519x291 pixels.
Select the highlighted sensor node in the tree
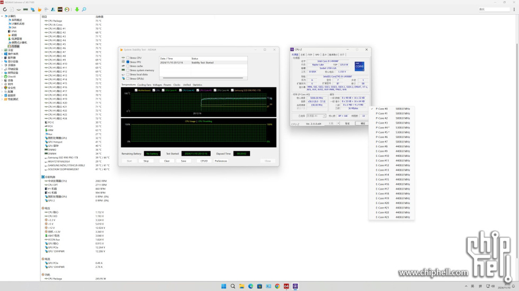(14, 46)
